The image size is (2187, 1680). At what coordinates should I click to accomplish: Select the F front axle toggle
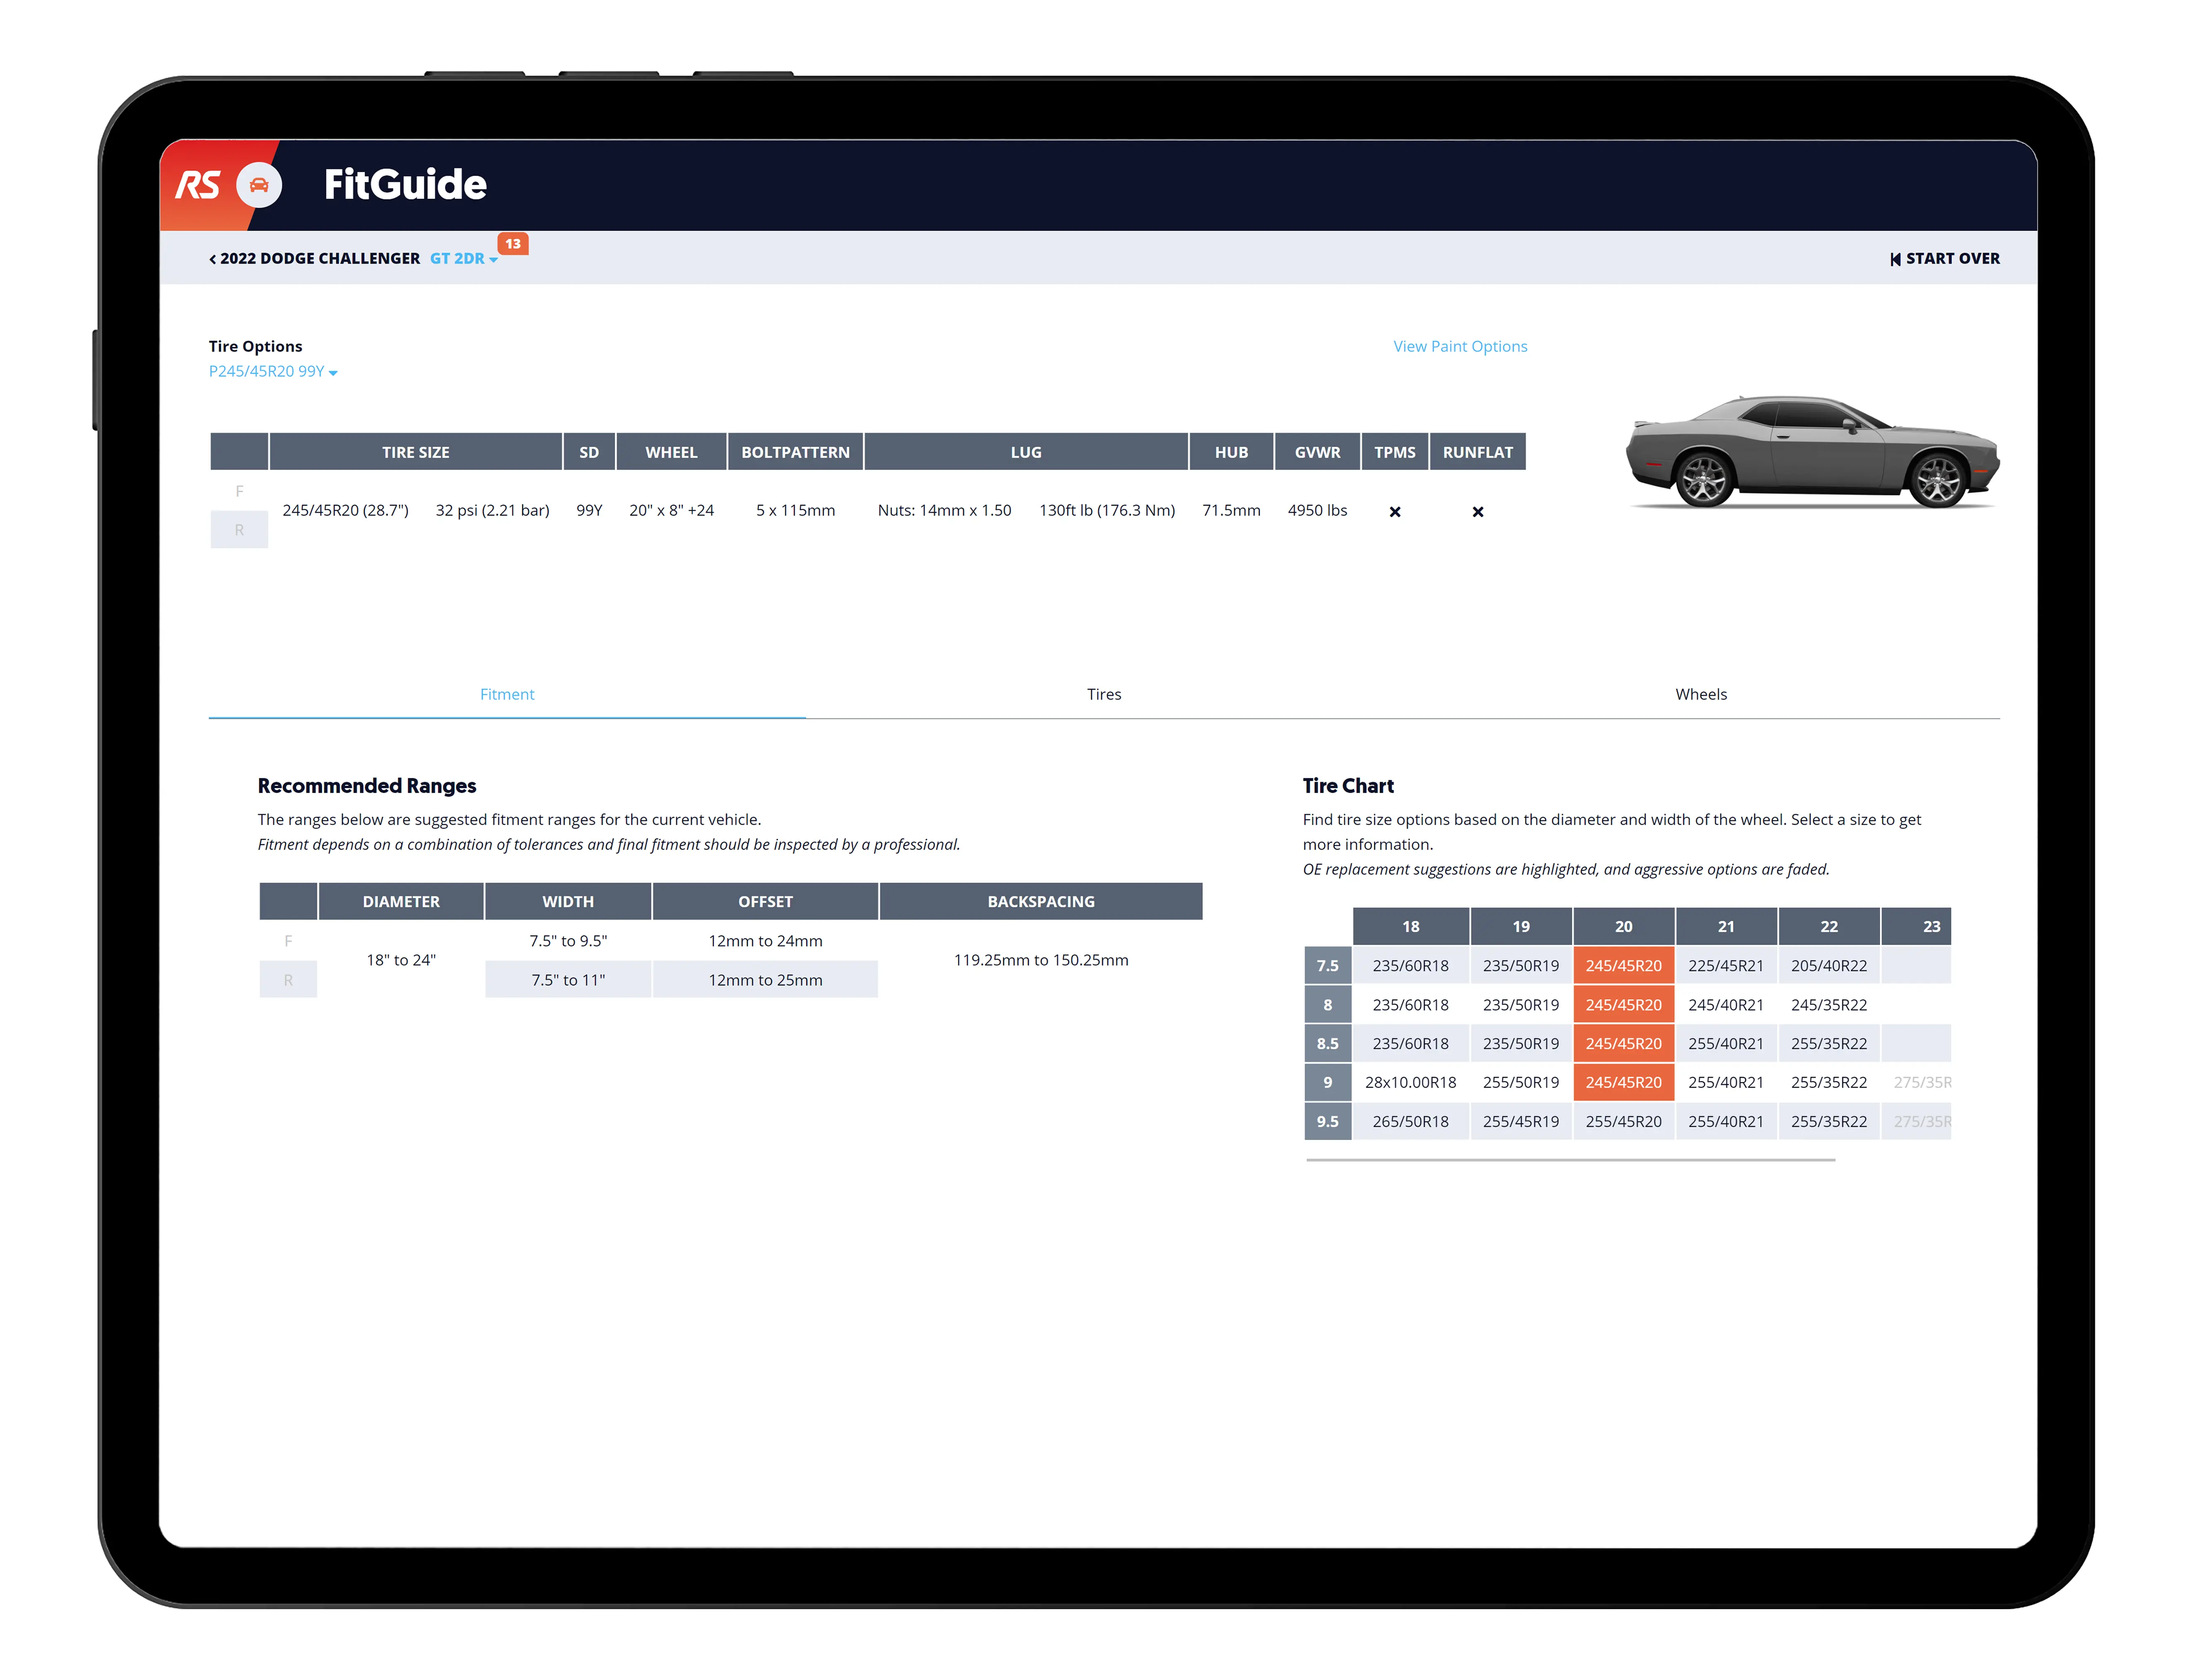[x=239, y=491]
